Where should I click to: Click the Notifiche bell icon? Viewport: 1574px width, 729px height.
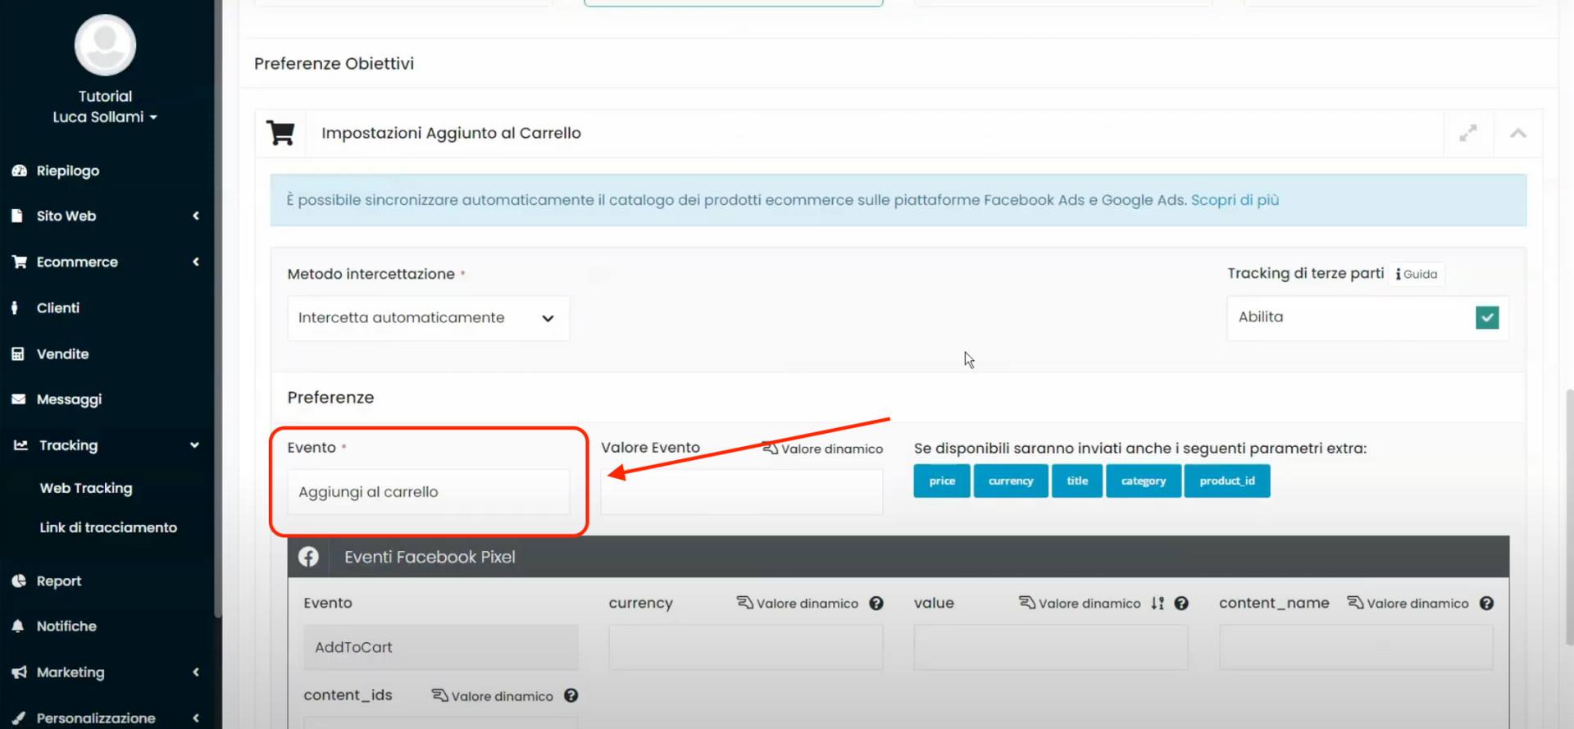[x=18, y=626]
